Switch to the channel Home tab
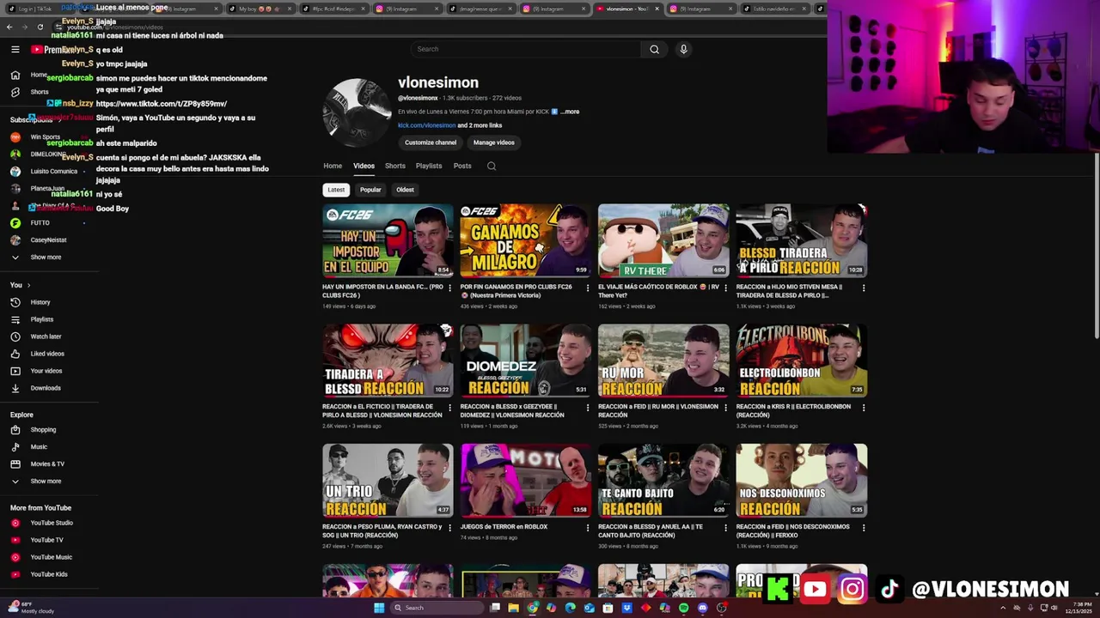 pos(333,166)
